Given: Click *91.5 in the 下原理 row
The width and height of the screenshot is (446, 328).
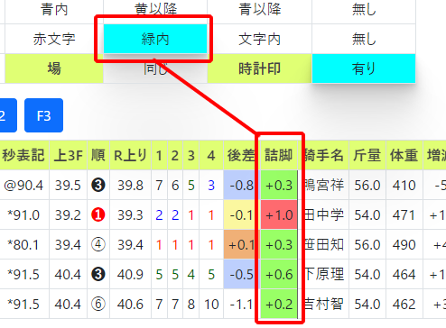Looking at the screenshot, I should coord(23,275).
